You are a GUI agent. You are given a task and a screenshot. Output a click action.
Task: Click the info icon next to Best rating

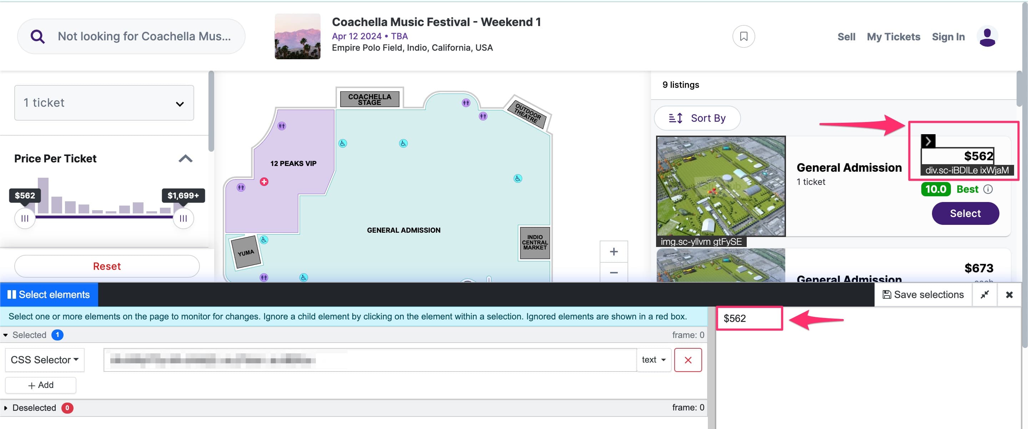(988, 189)
